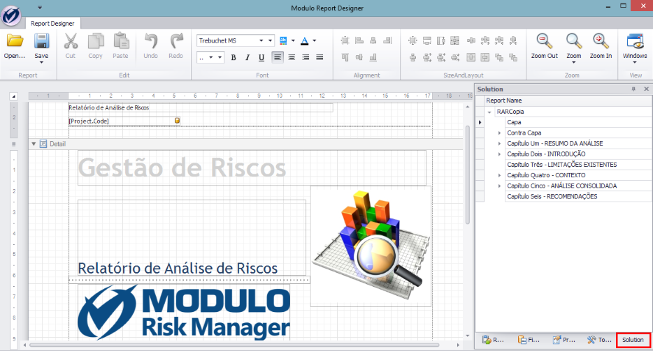This screenshot has width=653, height=351.
Task: Select the [Project.Code] field on the report
Action: pyautogui.click(x=124, y=121)
